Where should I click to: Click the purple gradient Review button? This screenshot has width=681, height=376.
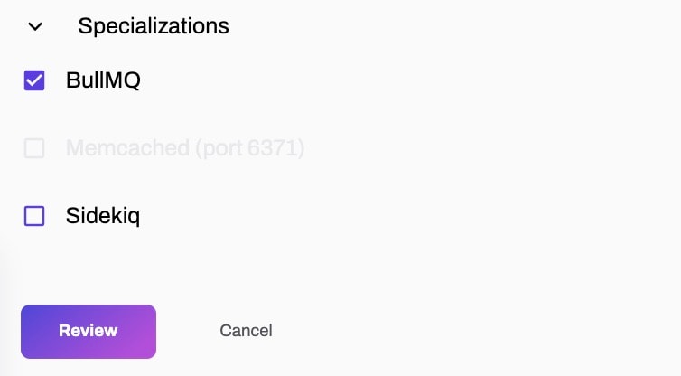(89, 331)
